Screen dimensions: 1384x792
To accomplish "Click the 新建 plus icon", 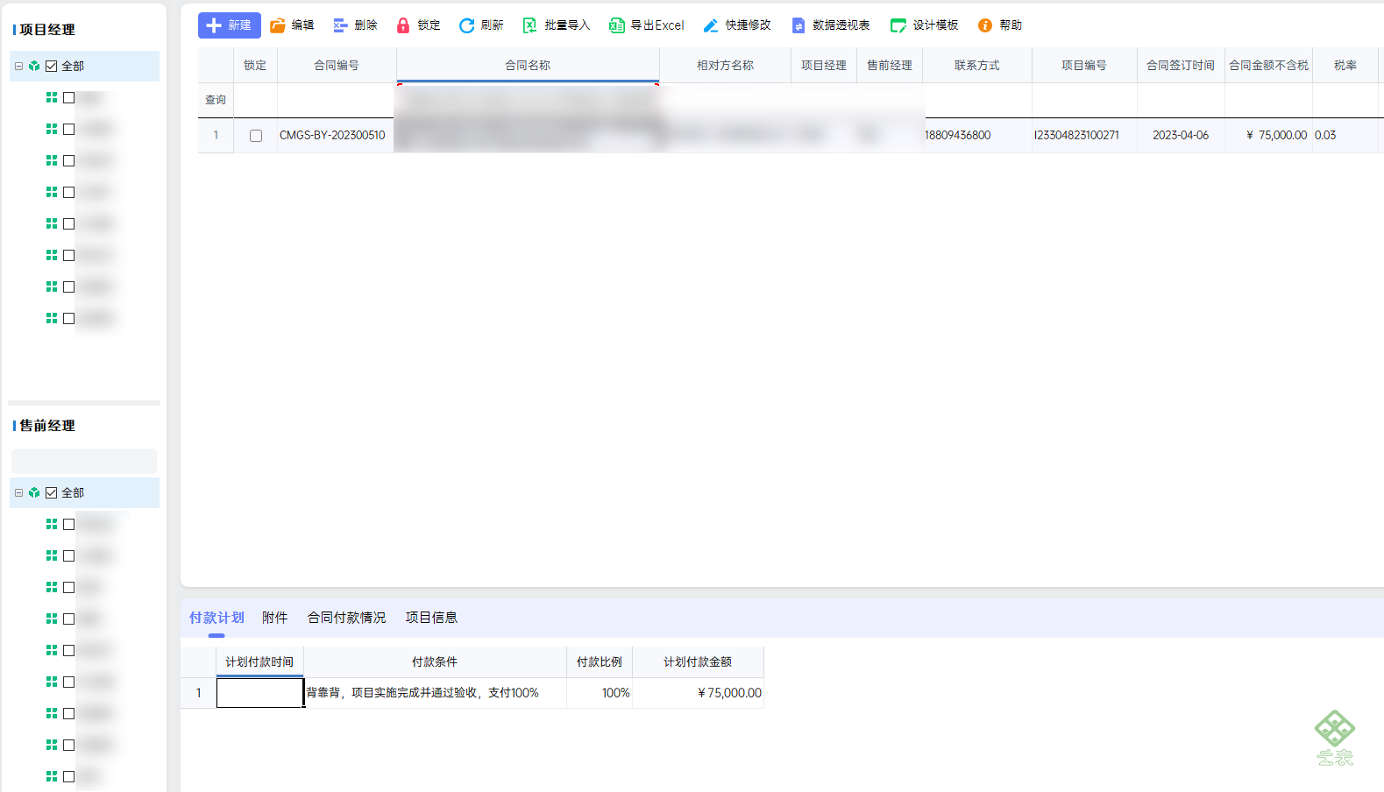I will 214,25.
